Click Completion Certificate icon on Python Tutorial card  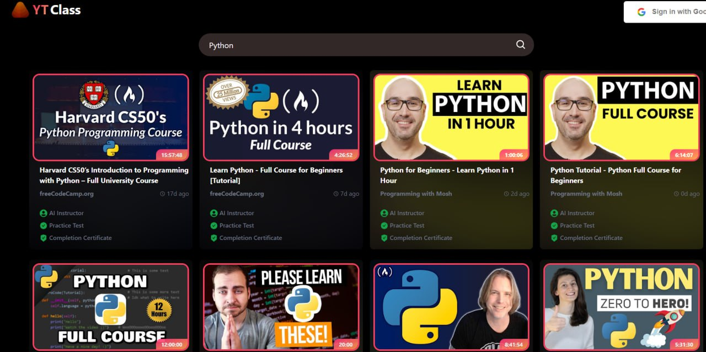point(554,238)
